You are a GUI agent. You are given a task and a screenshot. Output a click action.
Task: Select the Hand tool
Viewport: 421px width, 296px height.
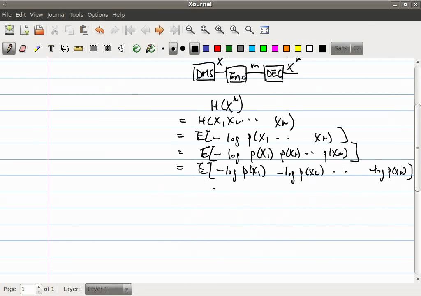tap(122, 49)
